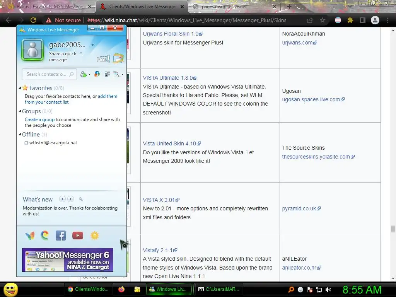396x297 pixels.
Task: Bookmark this page with the star
Action: [x=323, y=20]
